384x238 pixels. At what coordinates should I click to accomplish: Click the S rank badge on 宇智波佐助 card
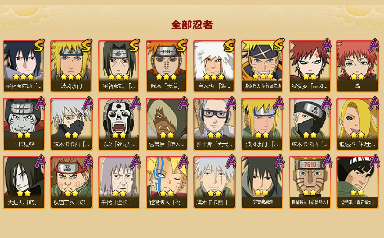coord(39,46)
